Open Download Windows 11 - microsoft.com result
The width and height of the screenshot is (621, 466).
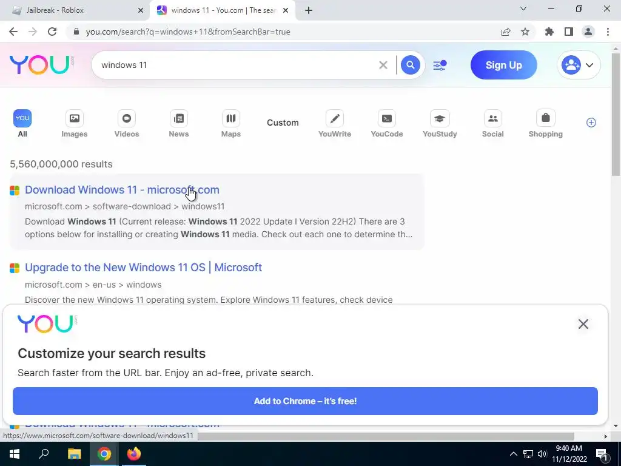tap(122, 190)
